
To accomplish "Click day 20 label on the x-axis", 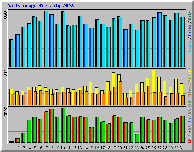I will (x=119, y=148).
